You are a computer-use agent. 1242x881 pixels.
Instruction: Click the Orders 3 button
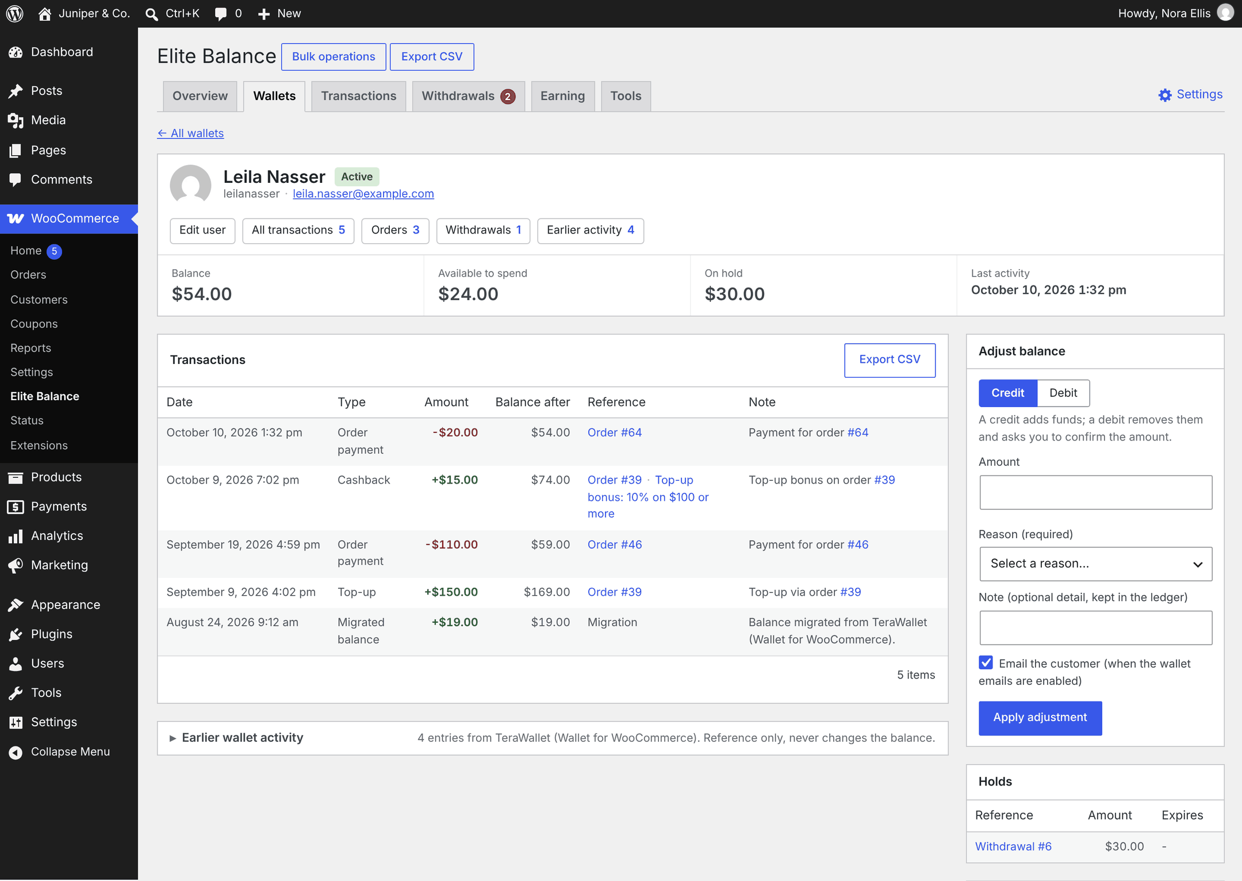395,231
